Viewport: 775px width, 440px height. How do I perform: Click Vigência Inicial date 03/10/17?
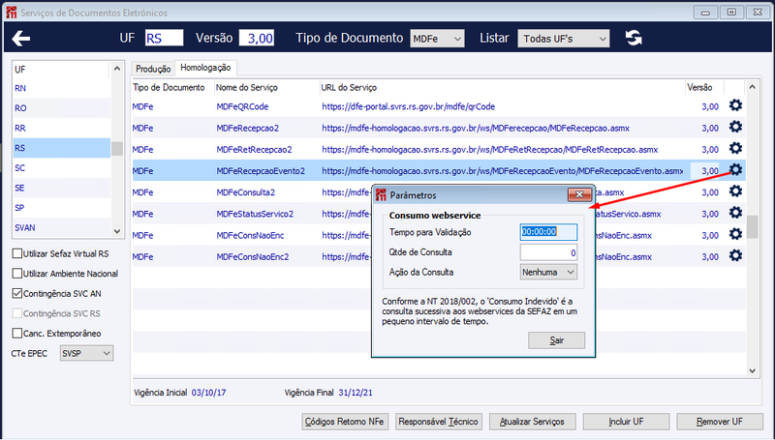(208, 393)
